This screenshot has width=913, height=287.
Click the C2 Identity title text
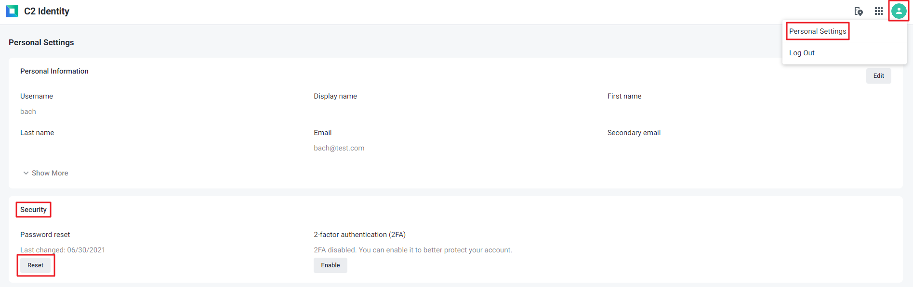click(47, 11)
